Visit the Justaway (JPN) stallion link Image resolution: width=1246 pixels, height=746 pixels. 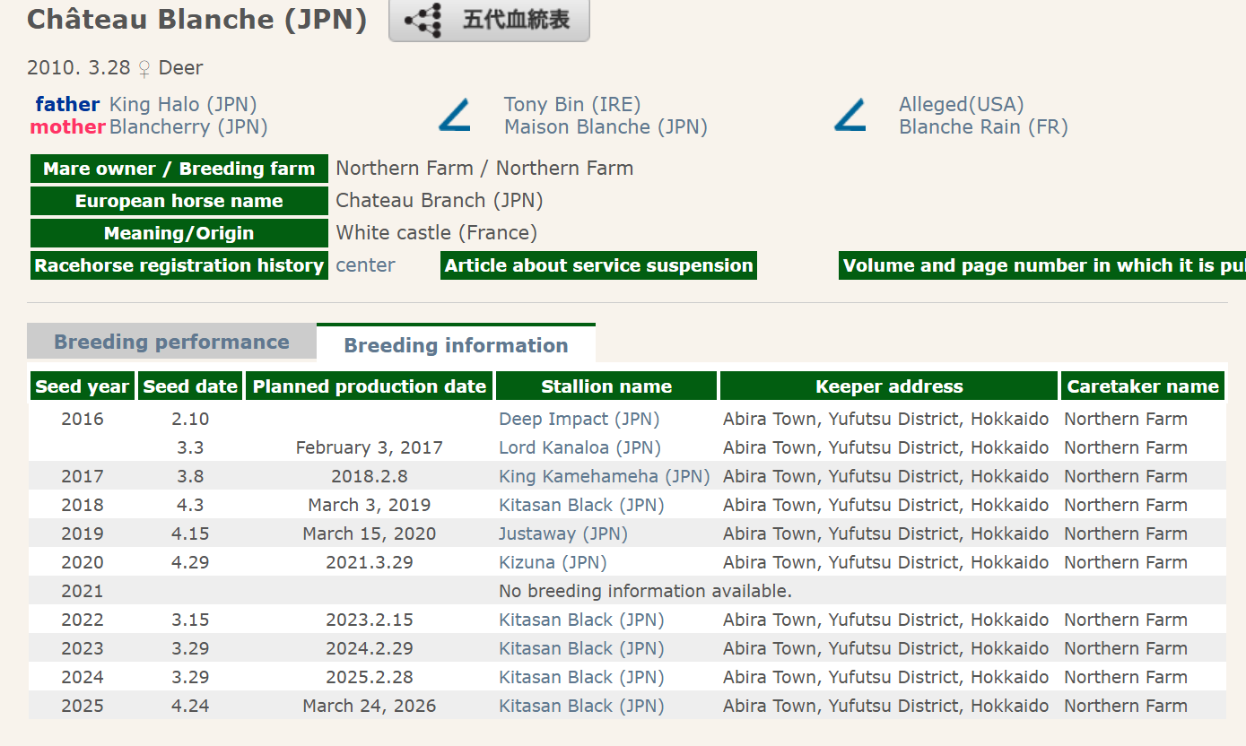pyautogui.click(x=563, y=533)
